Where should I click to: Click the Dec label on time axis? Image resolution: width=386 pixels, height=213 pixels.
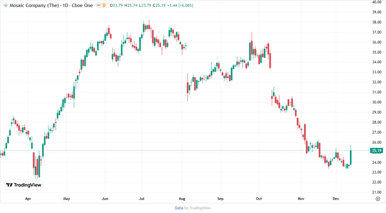[x=336, y=198]
